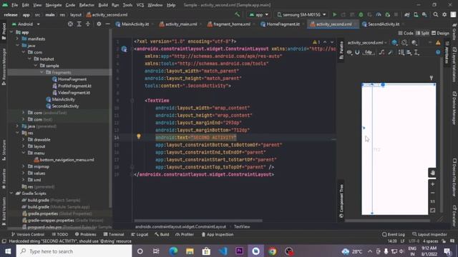Open the default margin 0dp dropdown

369,52
